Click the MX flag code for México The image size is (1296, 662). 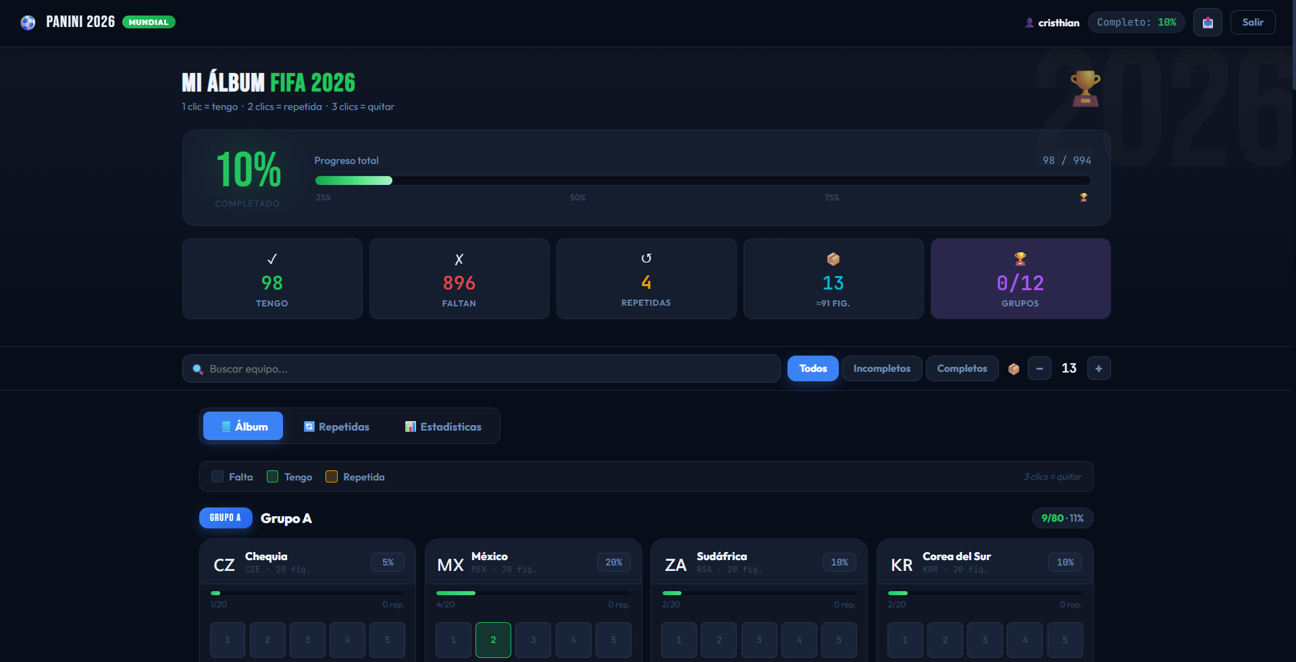tap(450, 565)
